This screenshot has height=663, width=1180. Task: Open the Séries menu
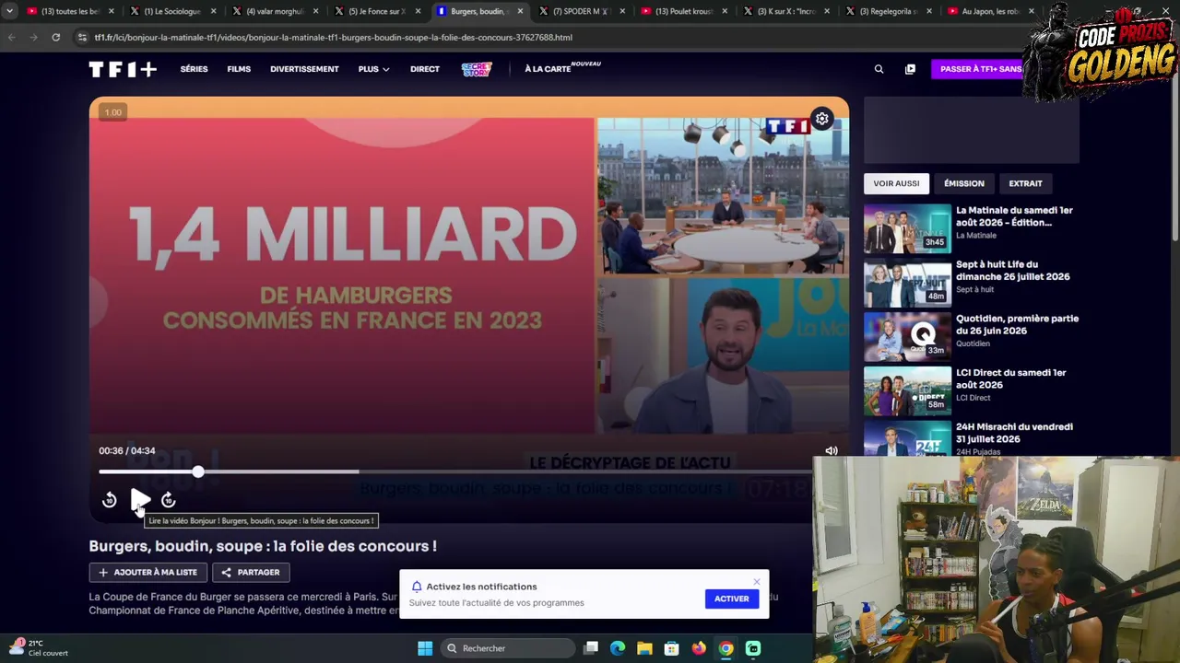point(194,69)
